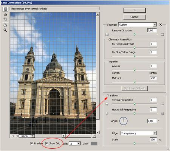This screenshot has width=170, height=151.
Task: Click the Vertical Perspective slider handle
Action: click(134, 104)
